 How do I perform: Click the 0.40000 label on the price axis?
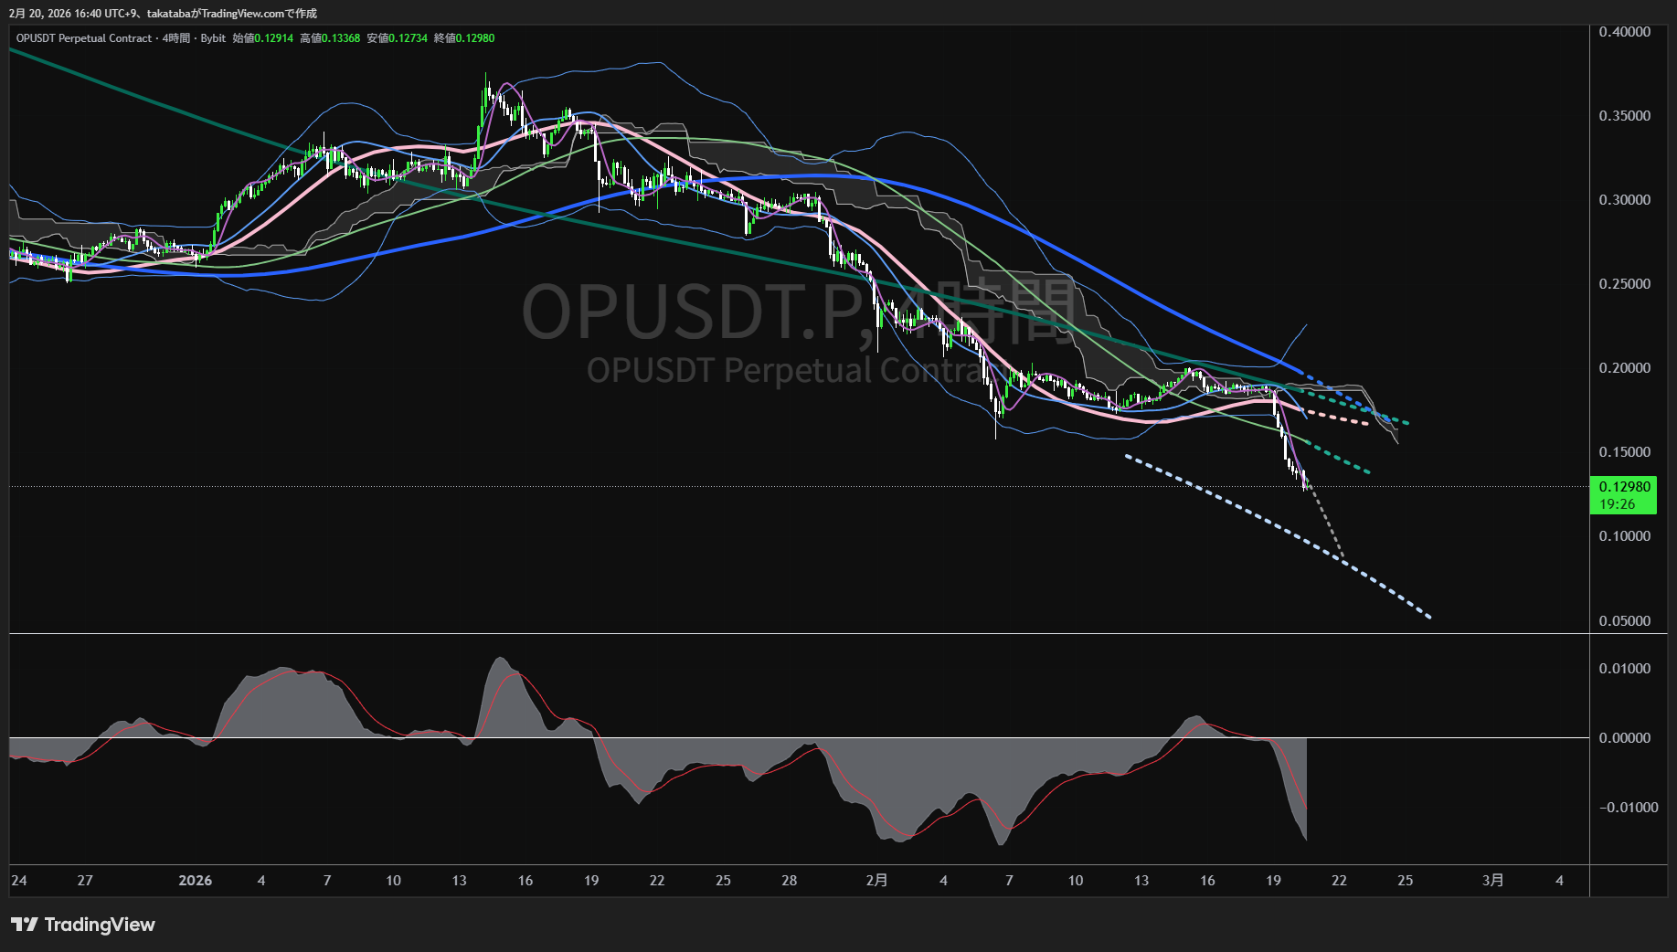[1624, 32]
